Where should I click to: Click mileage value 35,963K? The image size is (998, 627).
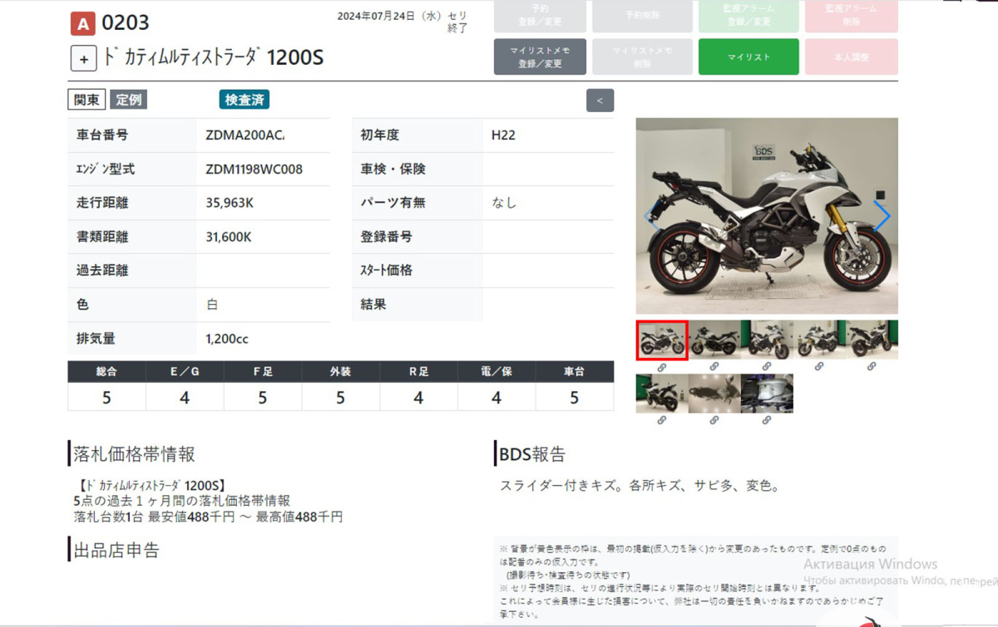(229, 203)
